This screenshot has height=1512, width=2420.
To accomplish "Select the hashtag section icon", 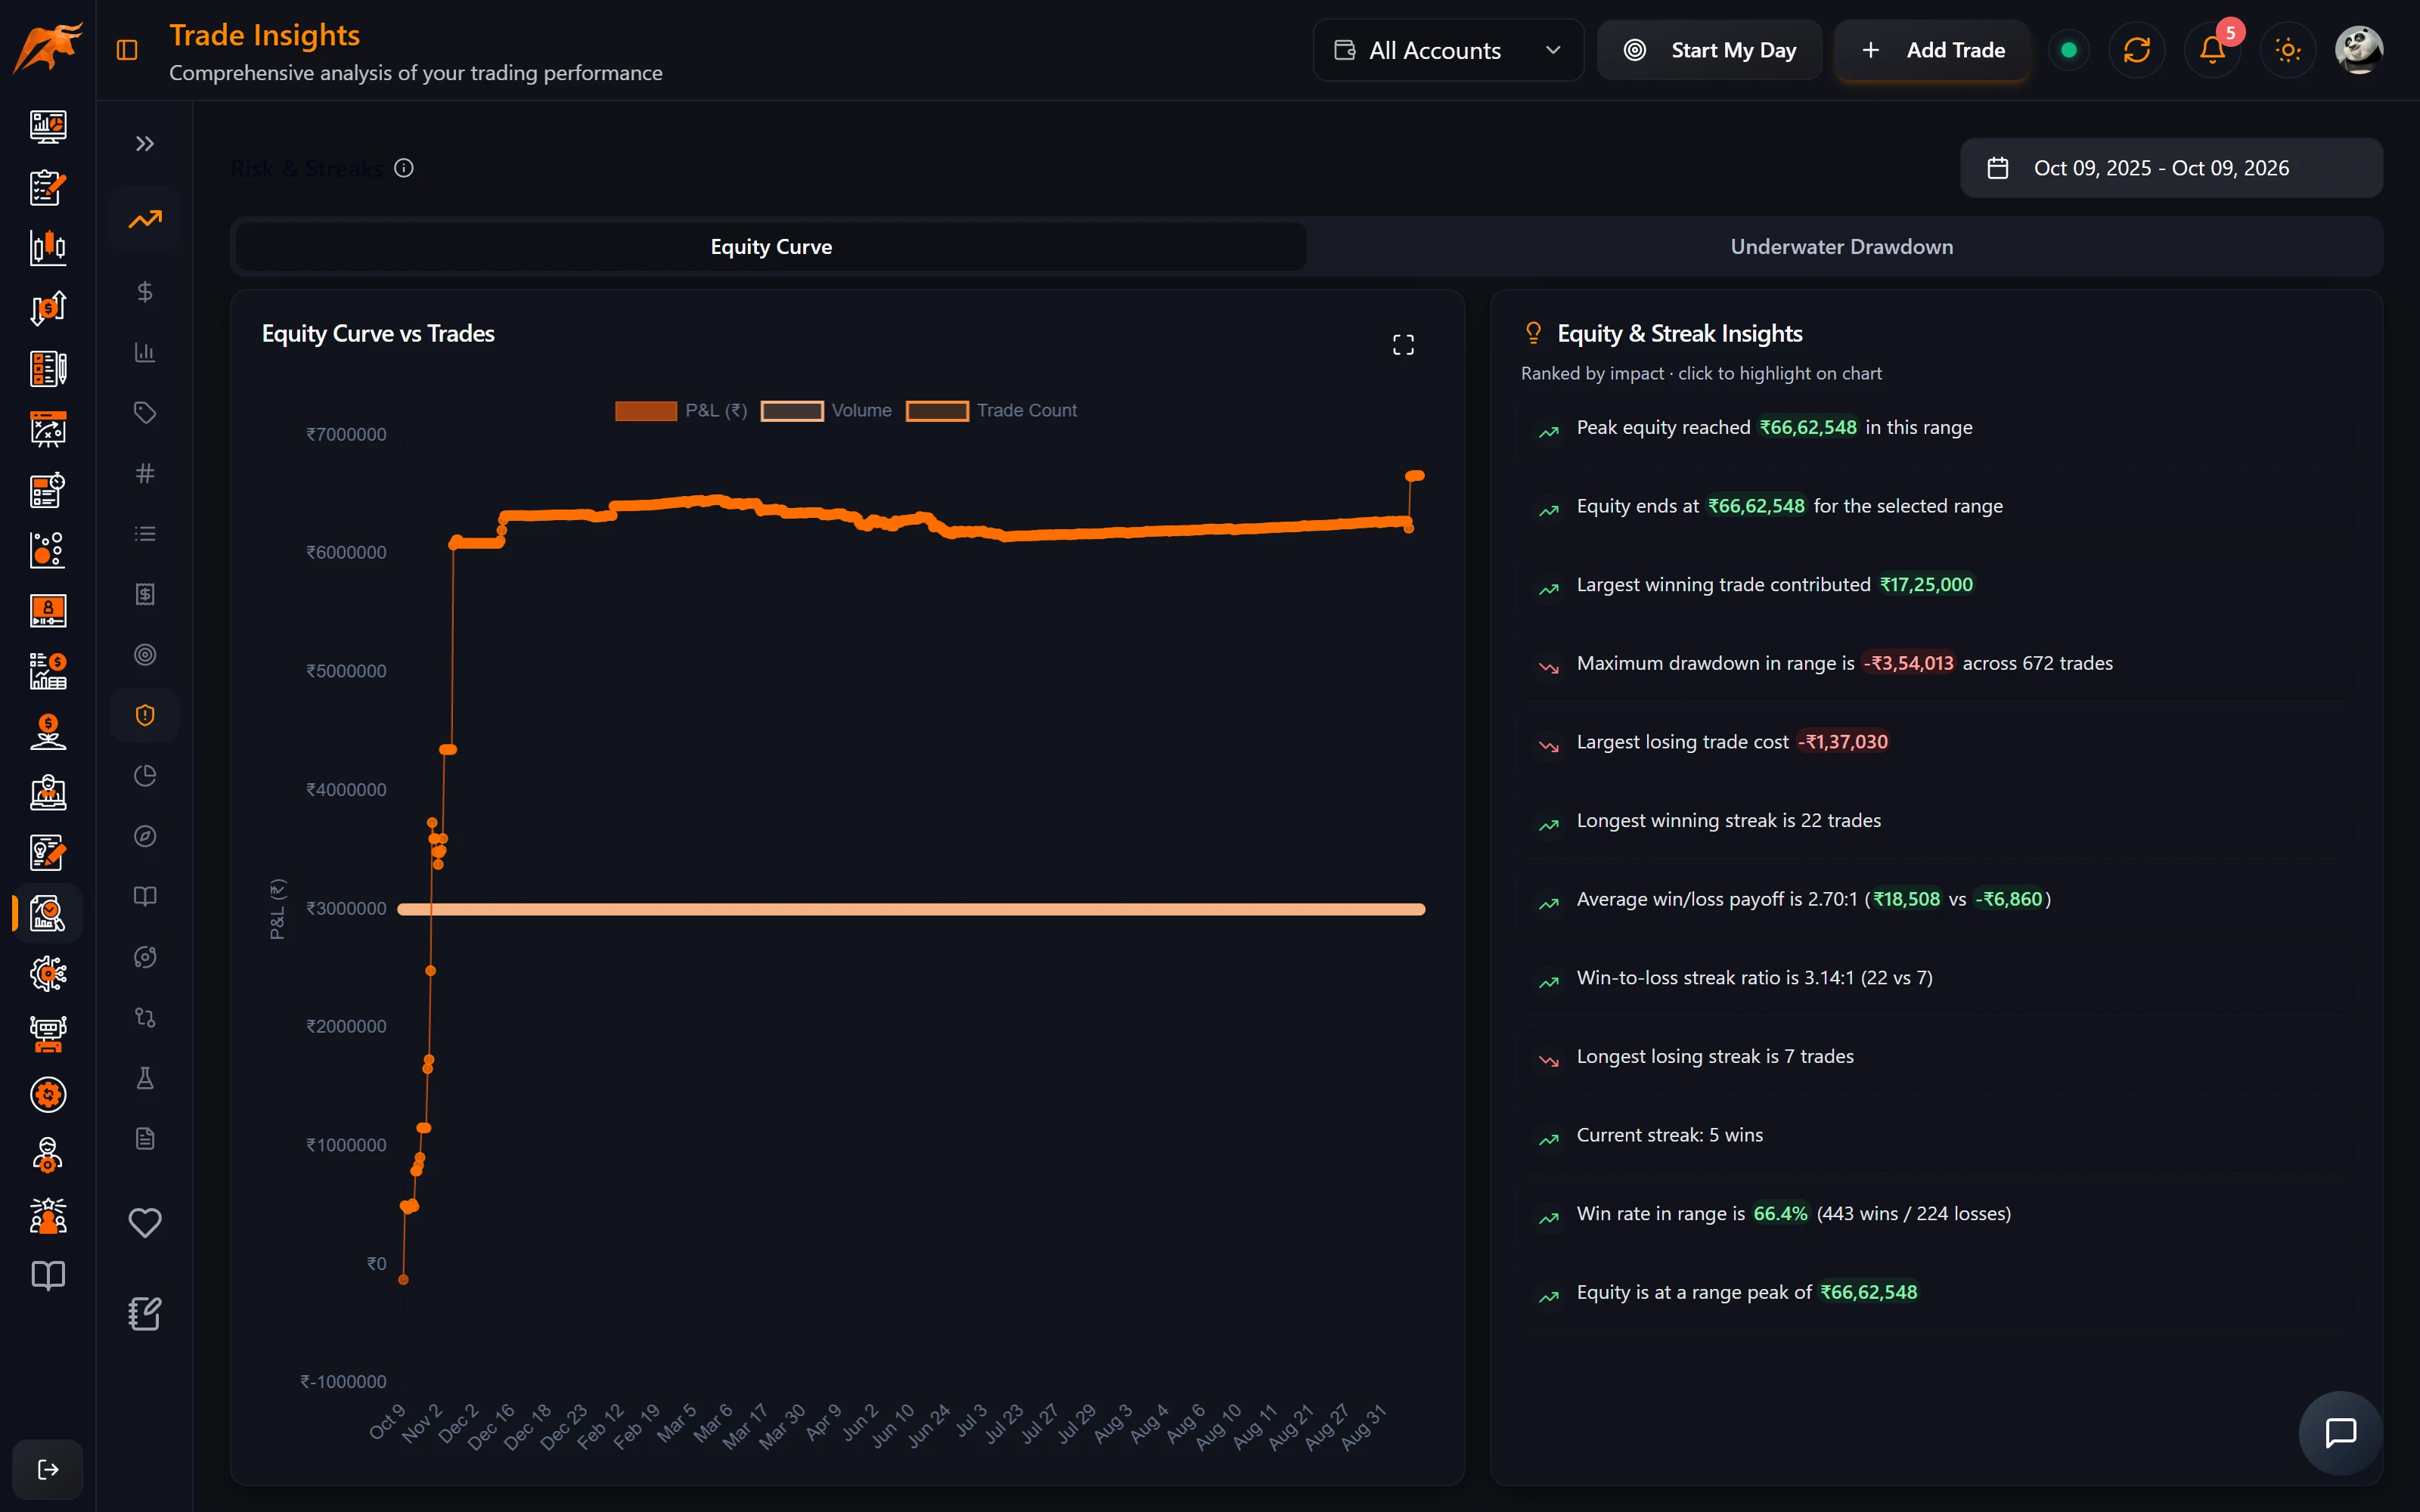I will click(145, 473).
